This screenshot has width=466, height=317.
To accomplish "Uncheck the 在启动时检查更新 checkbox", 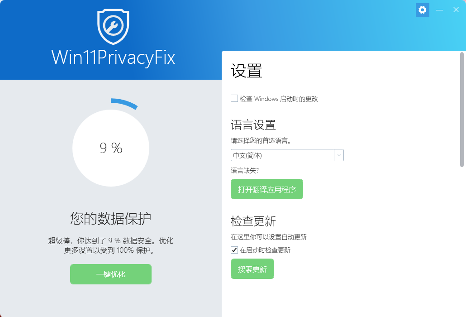I will pos(234,250).
